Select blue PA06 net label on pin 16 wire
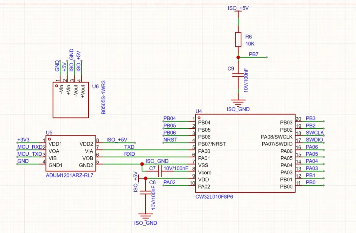356x233 pixels. [312, 147]
